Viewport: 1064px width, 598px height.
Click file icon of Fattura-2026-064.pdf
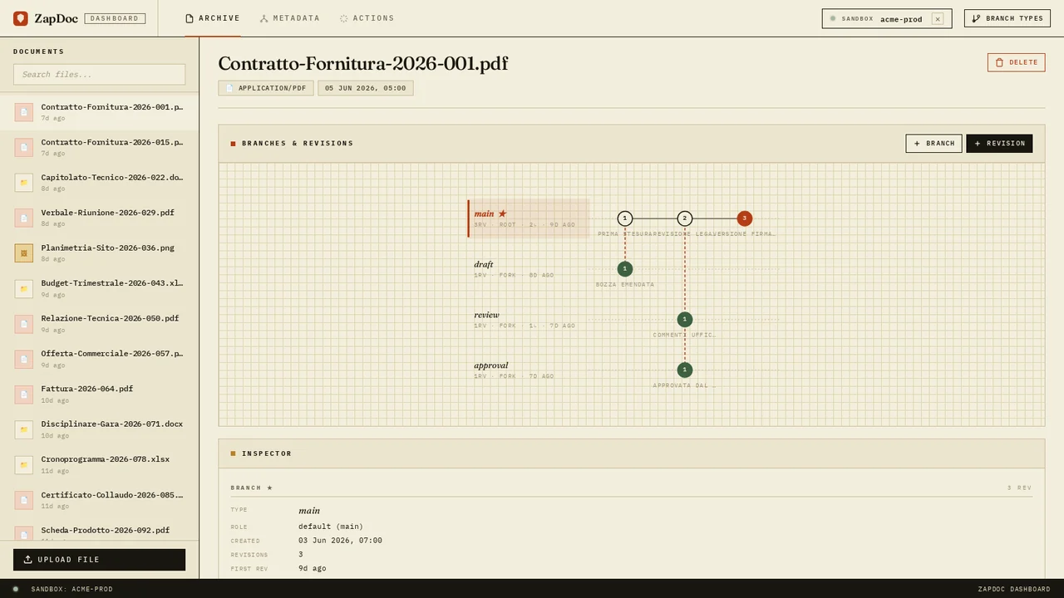click(24, 394)
